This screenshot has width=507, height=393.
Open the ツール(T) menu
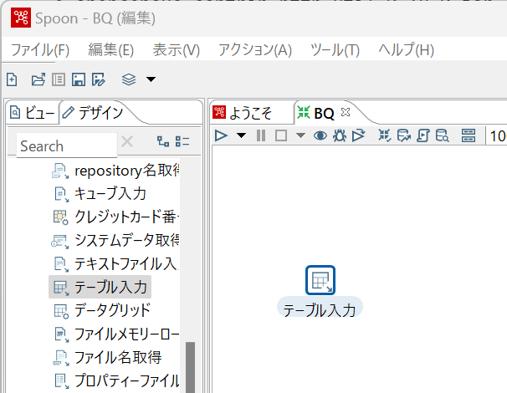click(x=335, y=50)
